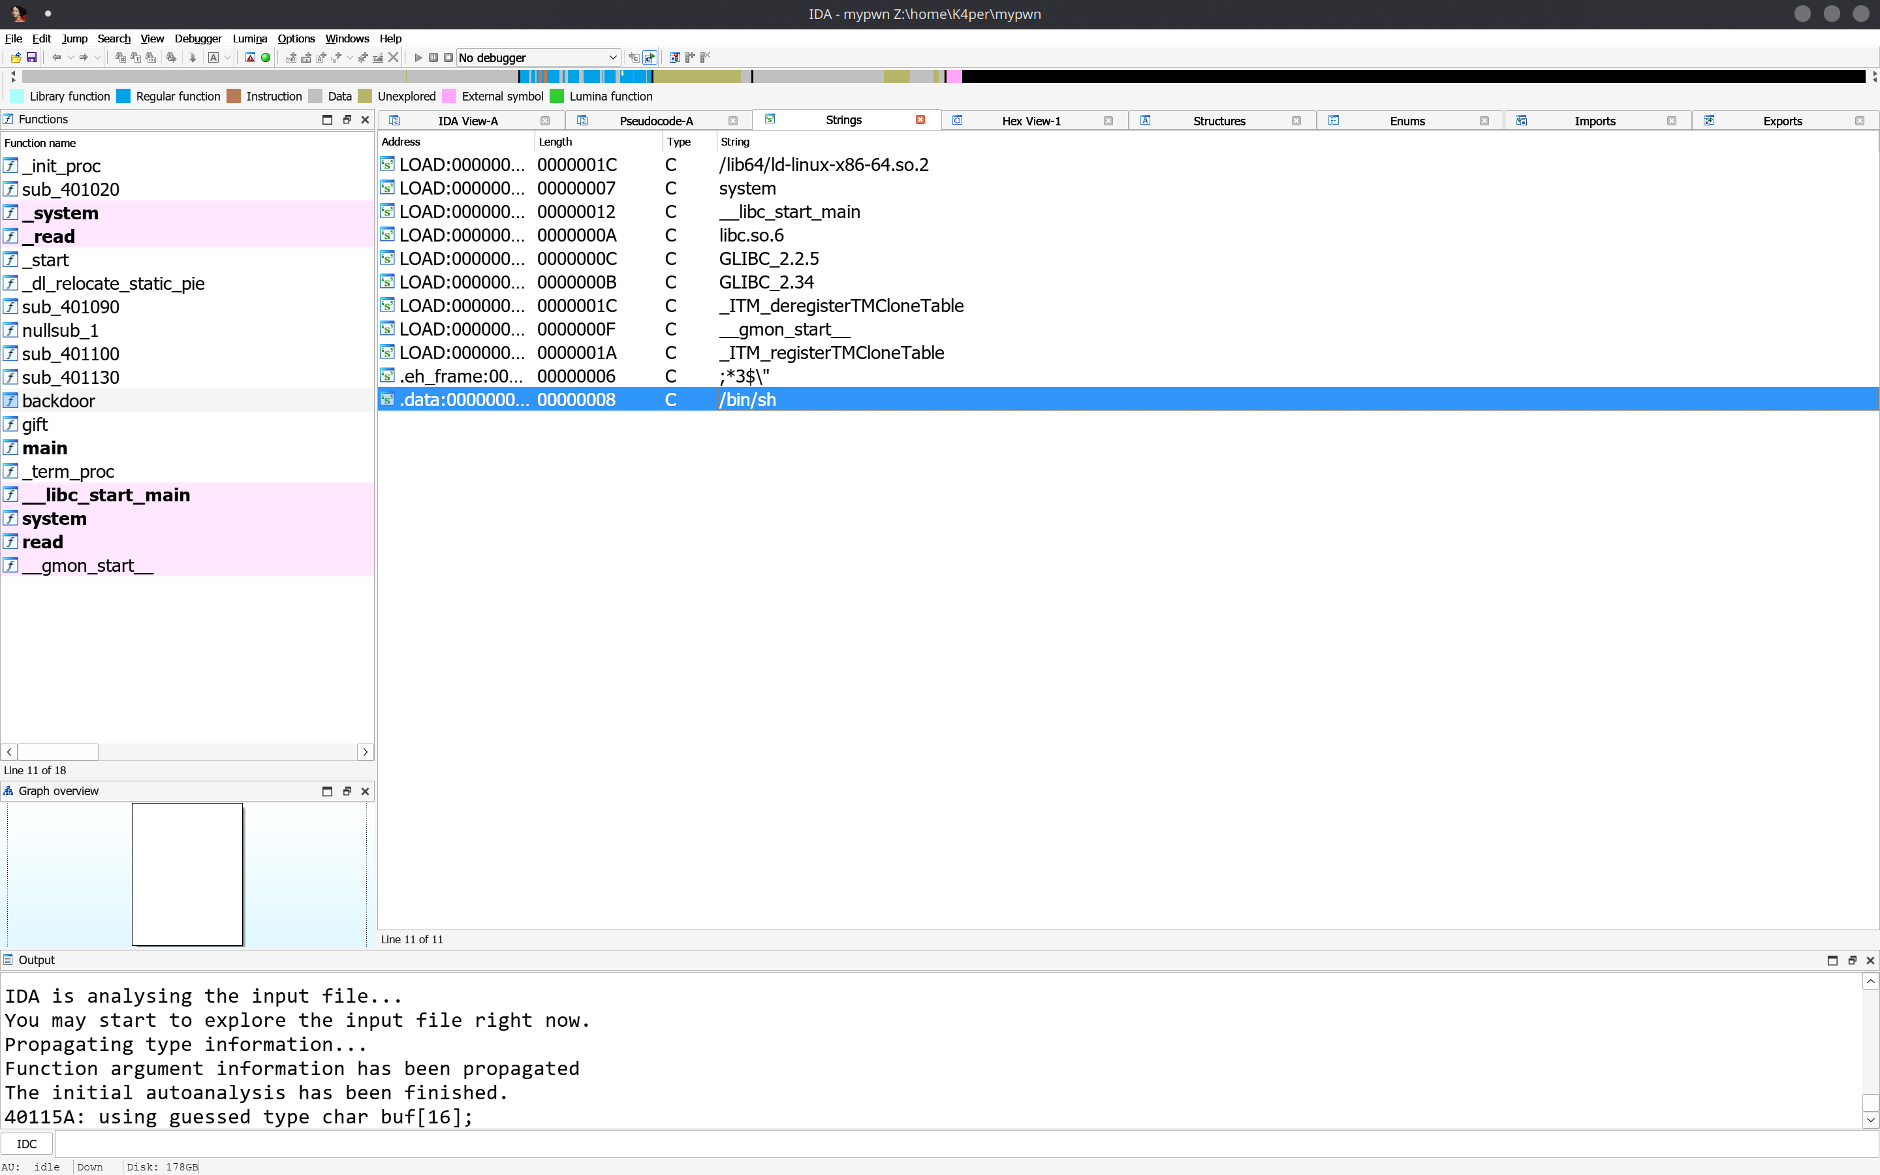Click the Address column header
The width and height of the screenshot is (1880, 1175).
point(401,142)
